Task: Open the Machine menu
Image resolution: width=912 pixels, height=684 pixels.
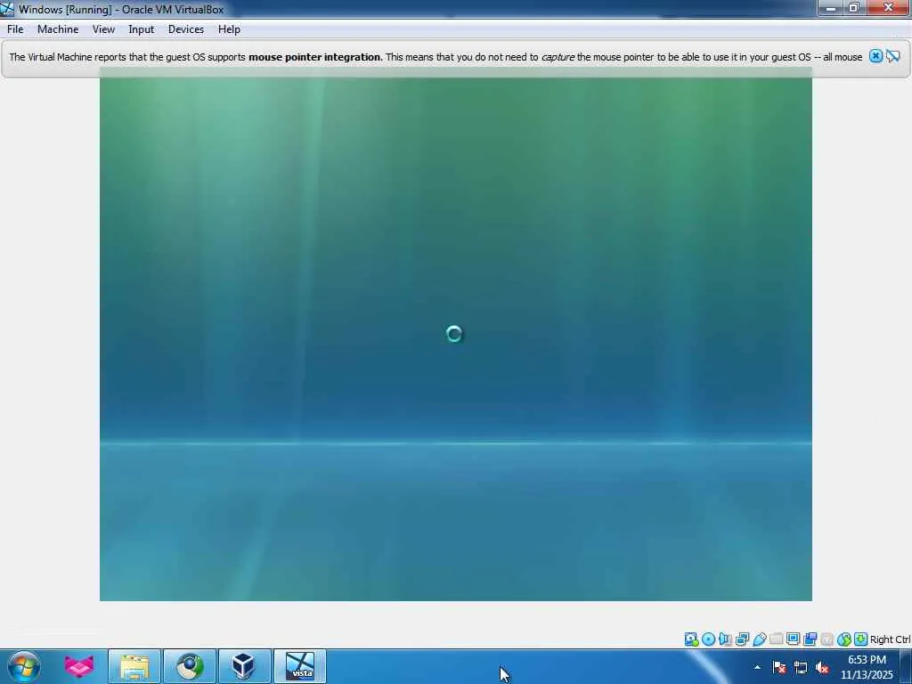Action: 58,29
